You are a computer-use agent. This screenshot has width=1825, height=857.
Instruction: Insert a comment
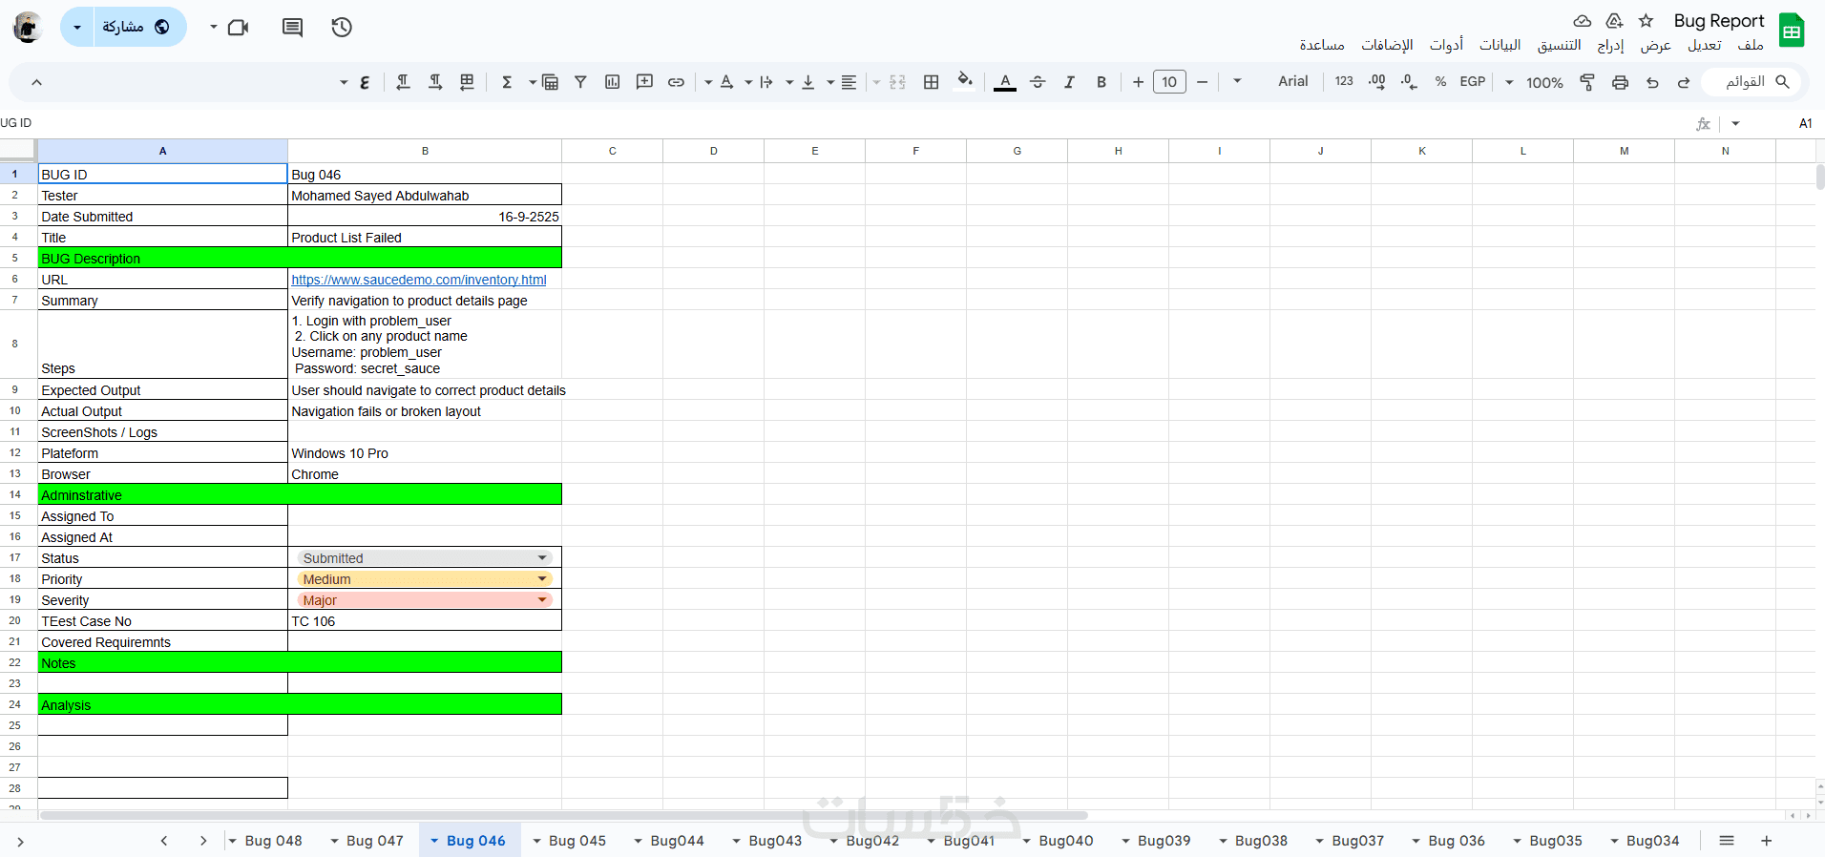point(644,82)
